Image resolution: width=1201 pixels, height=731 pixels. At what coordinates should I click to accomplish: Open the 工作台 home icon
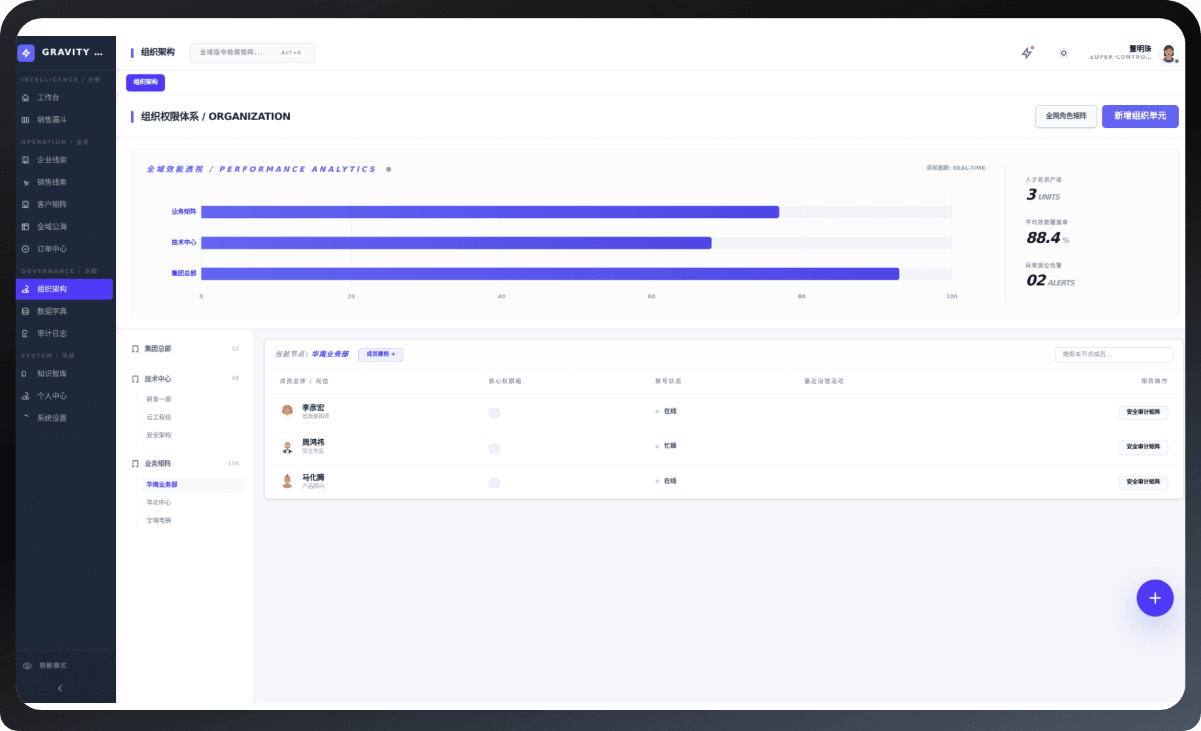25,98
